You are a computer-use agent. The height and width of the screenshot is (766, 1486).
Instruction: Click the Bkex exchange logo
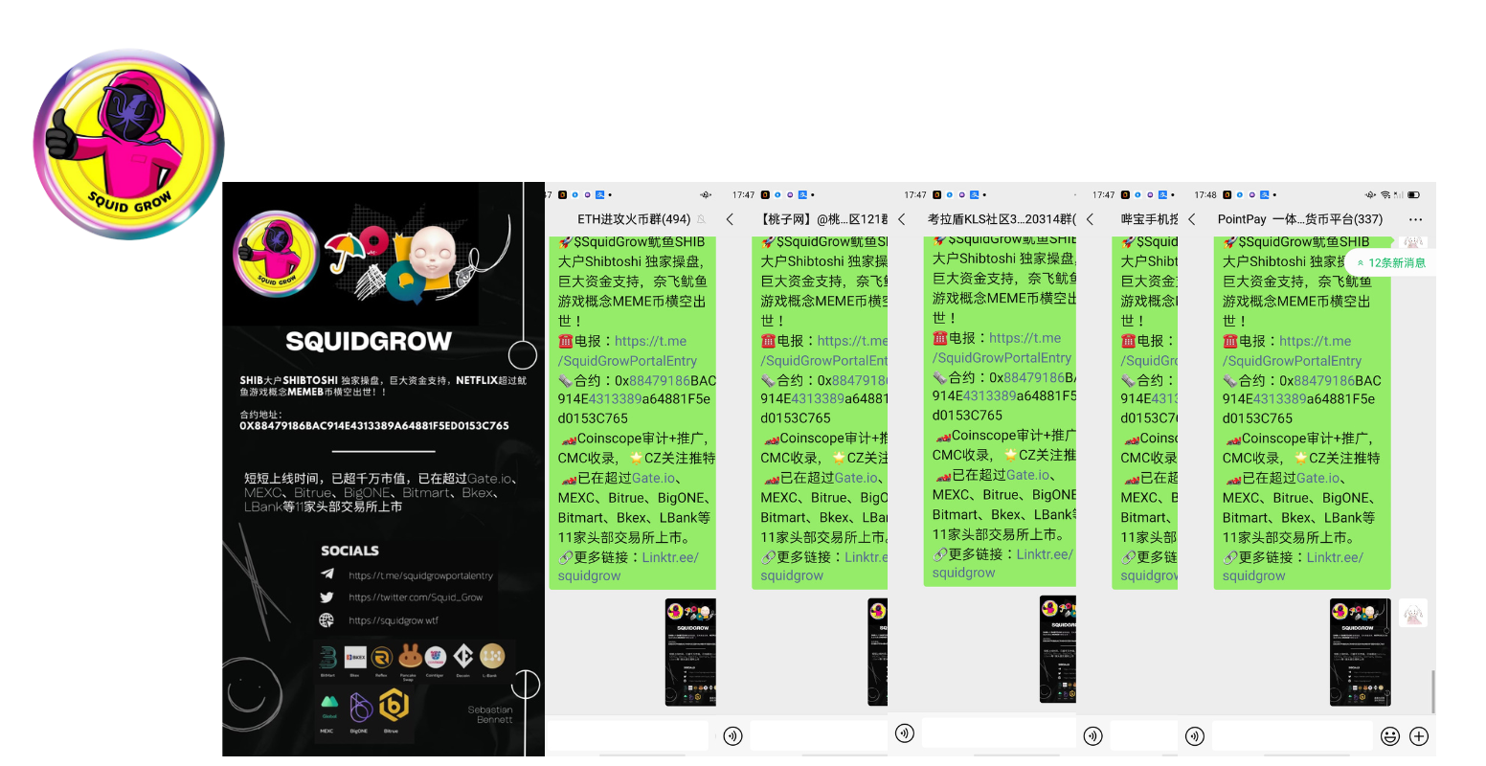(x=355, y=658)
